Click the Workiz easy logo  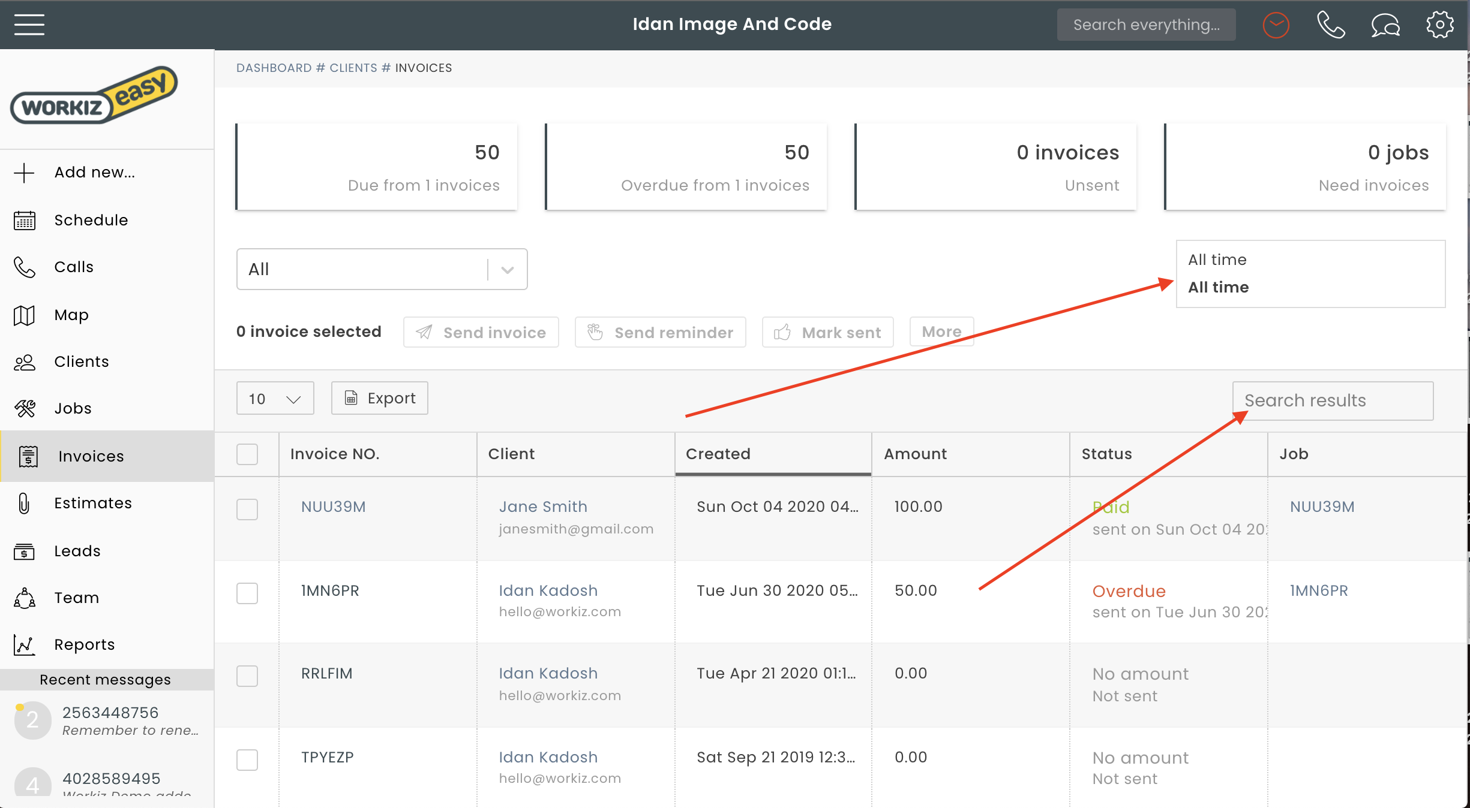[x=94, y=96]
